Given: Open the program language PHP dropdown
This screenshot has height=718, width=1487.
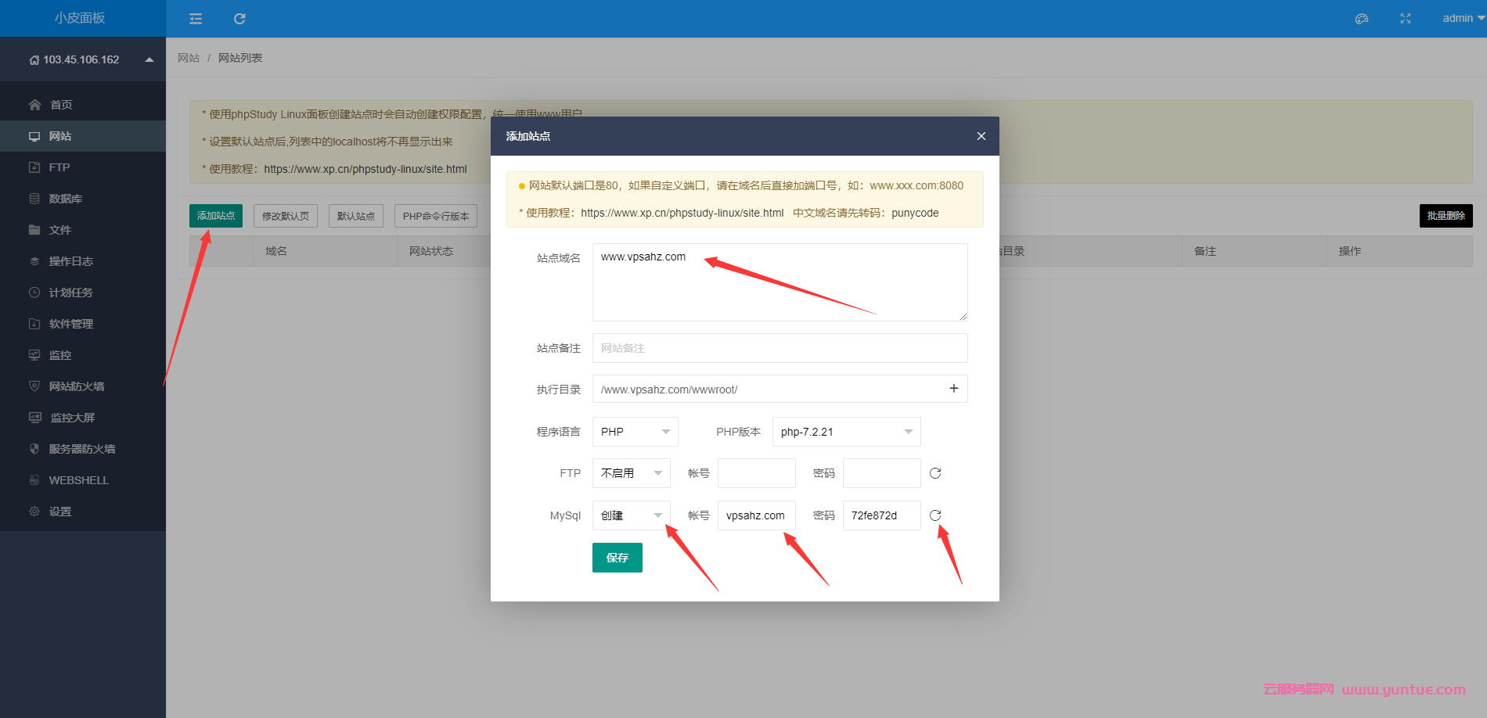Looking at the screenshot, I should coord(635,432).
